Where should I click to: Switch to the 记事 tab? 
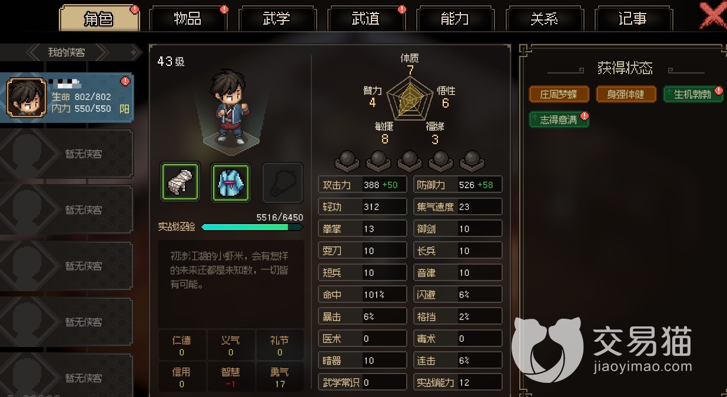pos(633,19)
